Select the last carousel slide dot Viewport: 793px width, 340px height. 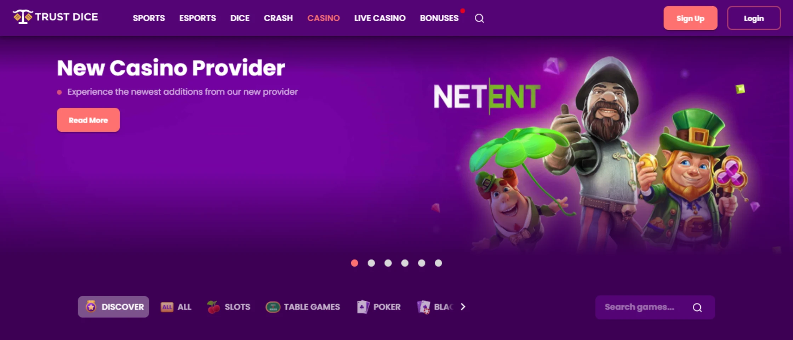click(x=438, y=263)
